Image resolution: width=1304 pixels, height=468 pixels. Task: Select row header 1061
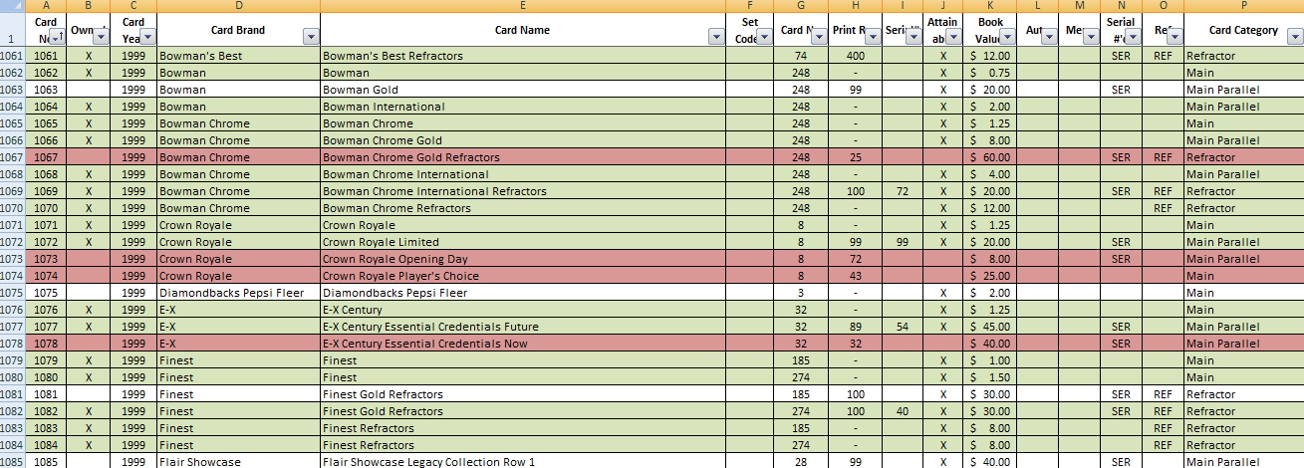click(x=11, y=56)
